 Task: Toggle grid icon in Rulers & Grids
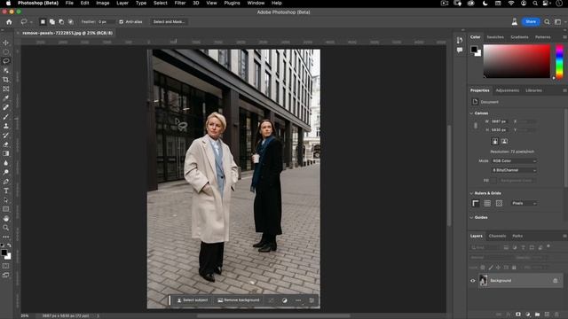(x=487, y=203)
